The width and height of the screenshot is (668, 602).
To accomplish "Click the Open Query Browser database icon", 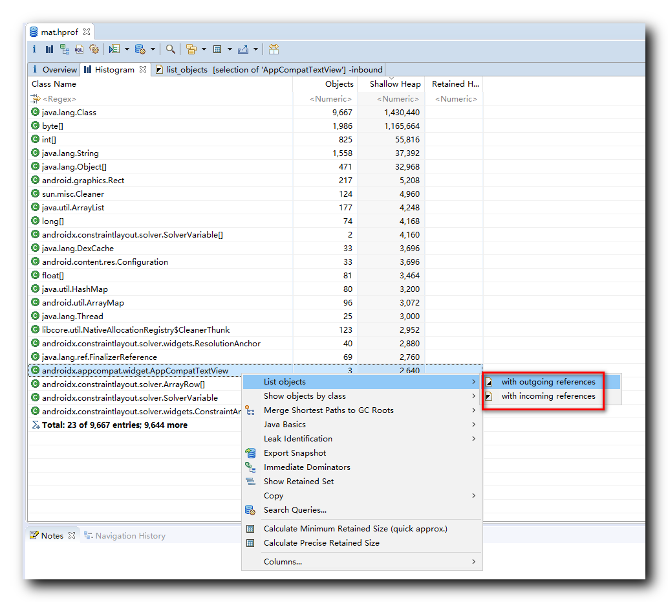I will [x=140, y=49].
